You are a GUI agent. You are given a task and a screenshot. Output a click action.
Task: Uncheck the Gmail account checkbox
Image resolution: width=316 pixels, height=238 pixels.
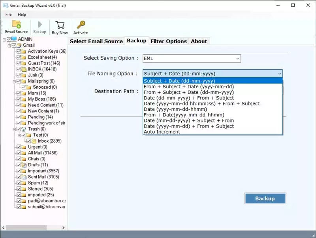pyautogui.click(x=14, y=45)
